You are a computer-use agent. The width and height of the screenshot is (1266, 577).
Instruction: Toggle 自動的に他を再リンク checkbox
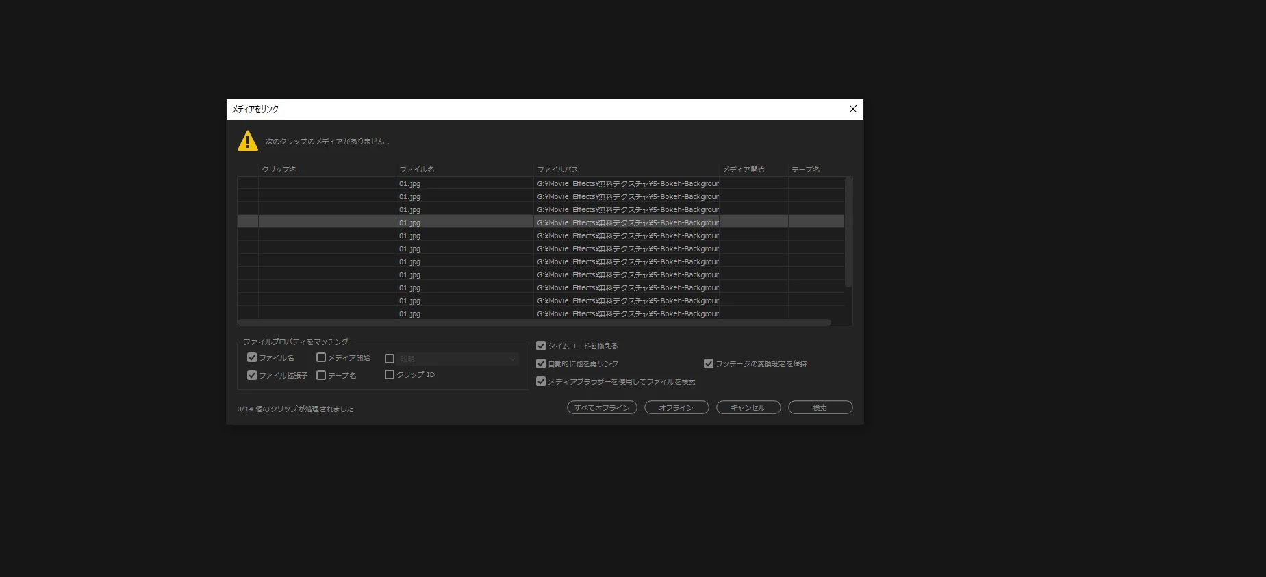[541, 363]
